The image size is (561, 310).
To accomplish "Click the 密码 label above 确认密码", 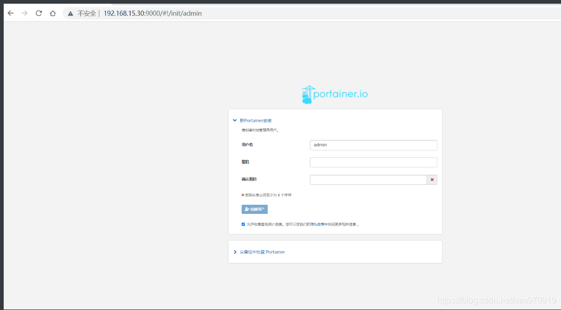I will click(x=245, y=162).
